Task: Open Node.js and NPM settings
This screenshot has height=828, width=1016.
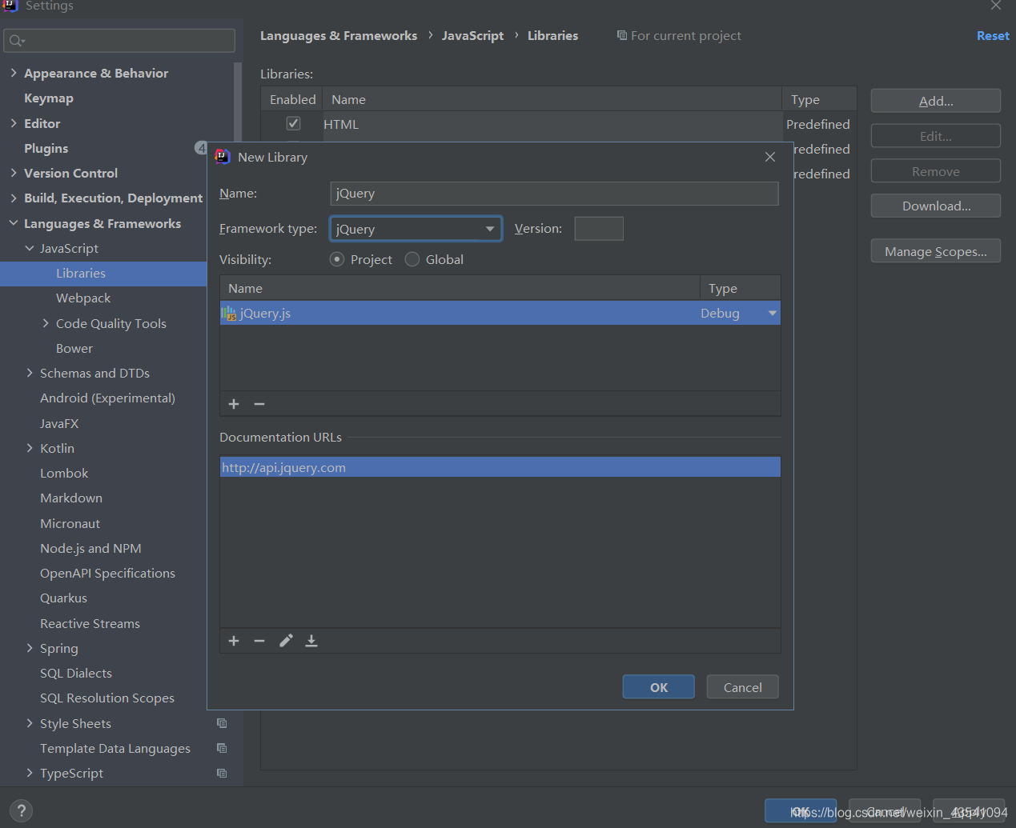Action: tap(90, 548)
